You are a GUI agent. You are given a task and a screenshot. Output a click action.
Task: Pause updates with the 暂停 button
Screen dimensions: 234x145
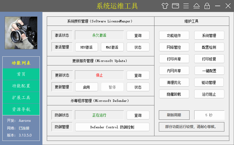(x=112, y=87)
